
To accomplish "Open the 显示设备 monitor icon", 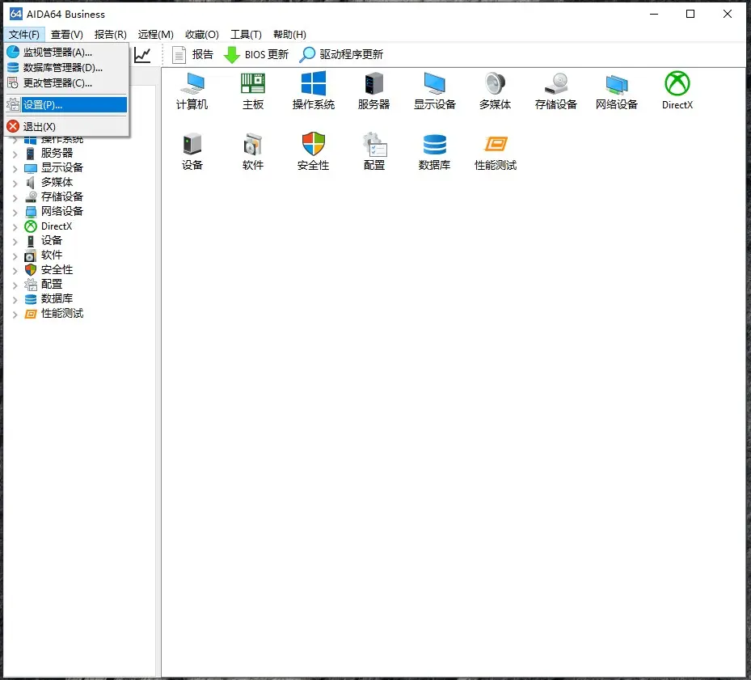I will point(434,91).
